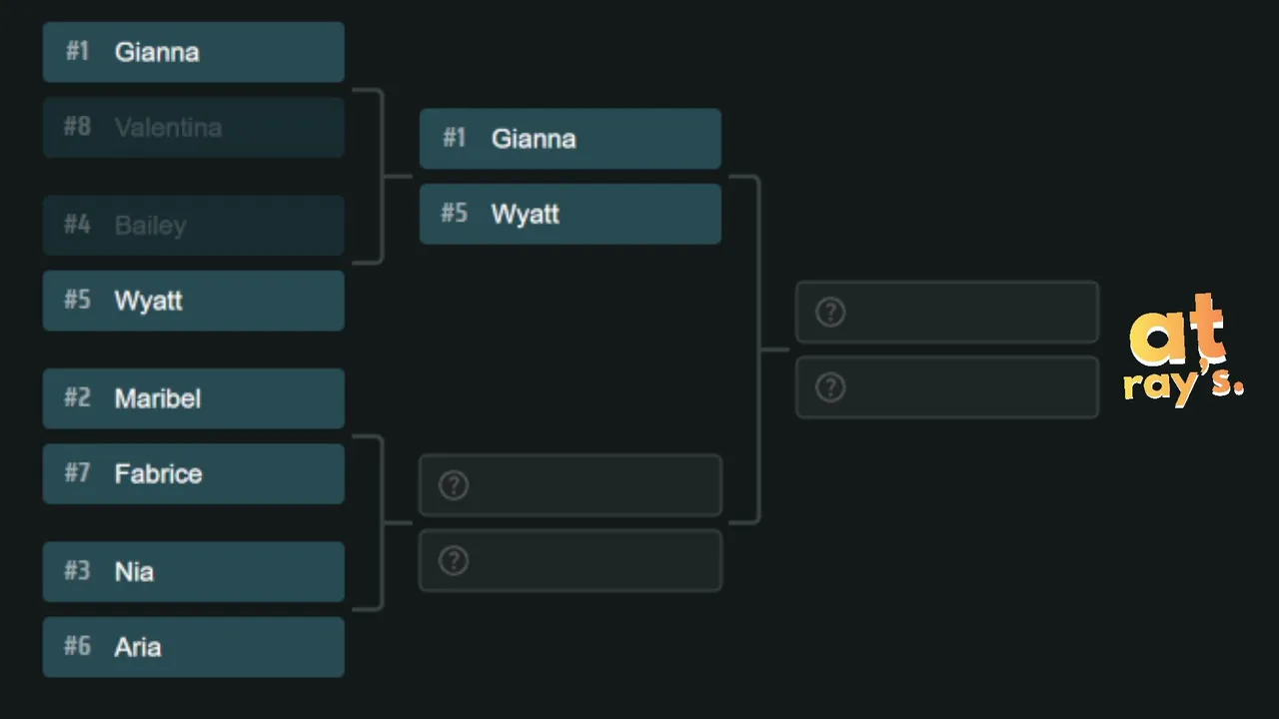Image resolution: width=1279 pixels, height=719 pixels.
Task: Pick Fabrice's name as match winner
Action: [158, 473]
